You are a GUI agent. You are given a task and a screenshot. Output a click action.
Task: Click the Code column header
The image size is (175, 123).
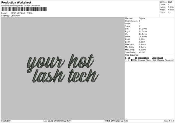click(154, 57)
